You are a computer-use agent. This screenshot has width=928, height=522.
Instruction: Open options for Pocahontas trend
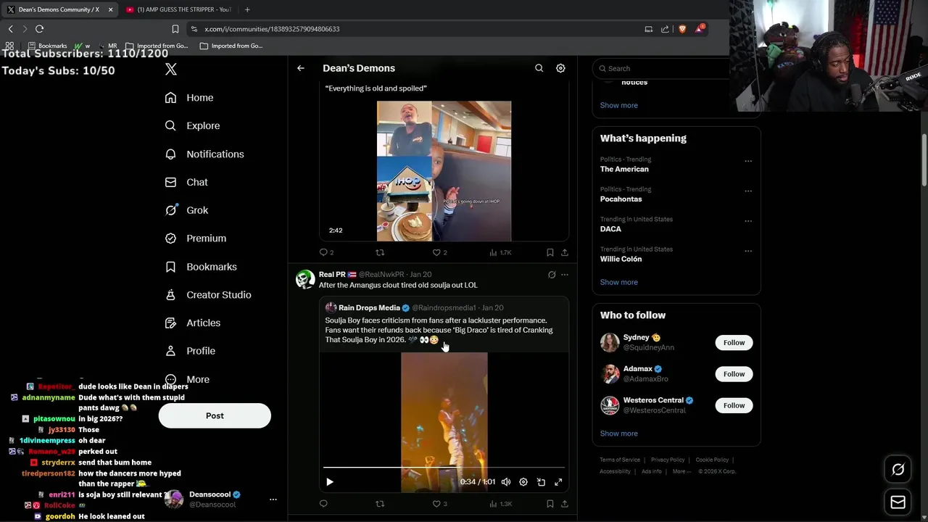(748, 191)
